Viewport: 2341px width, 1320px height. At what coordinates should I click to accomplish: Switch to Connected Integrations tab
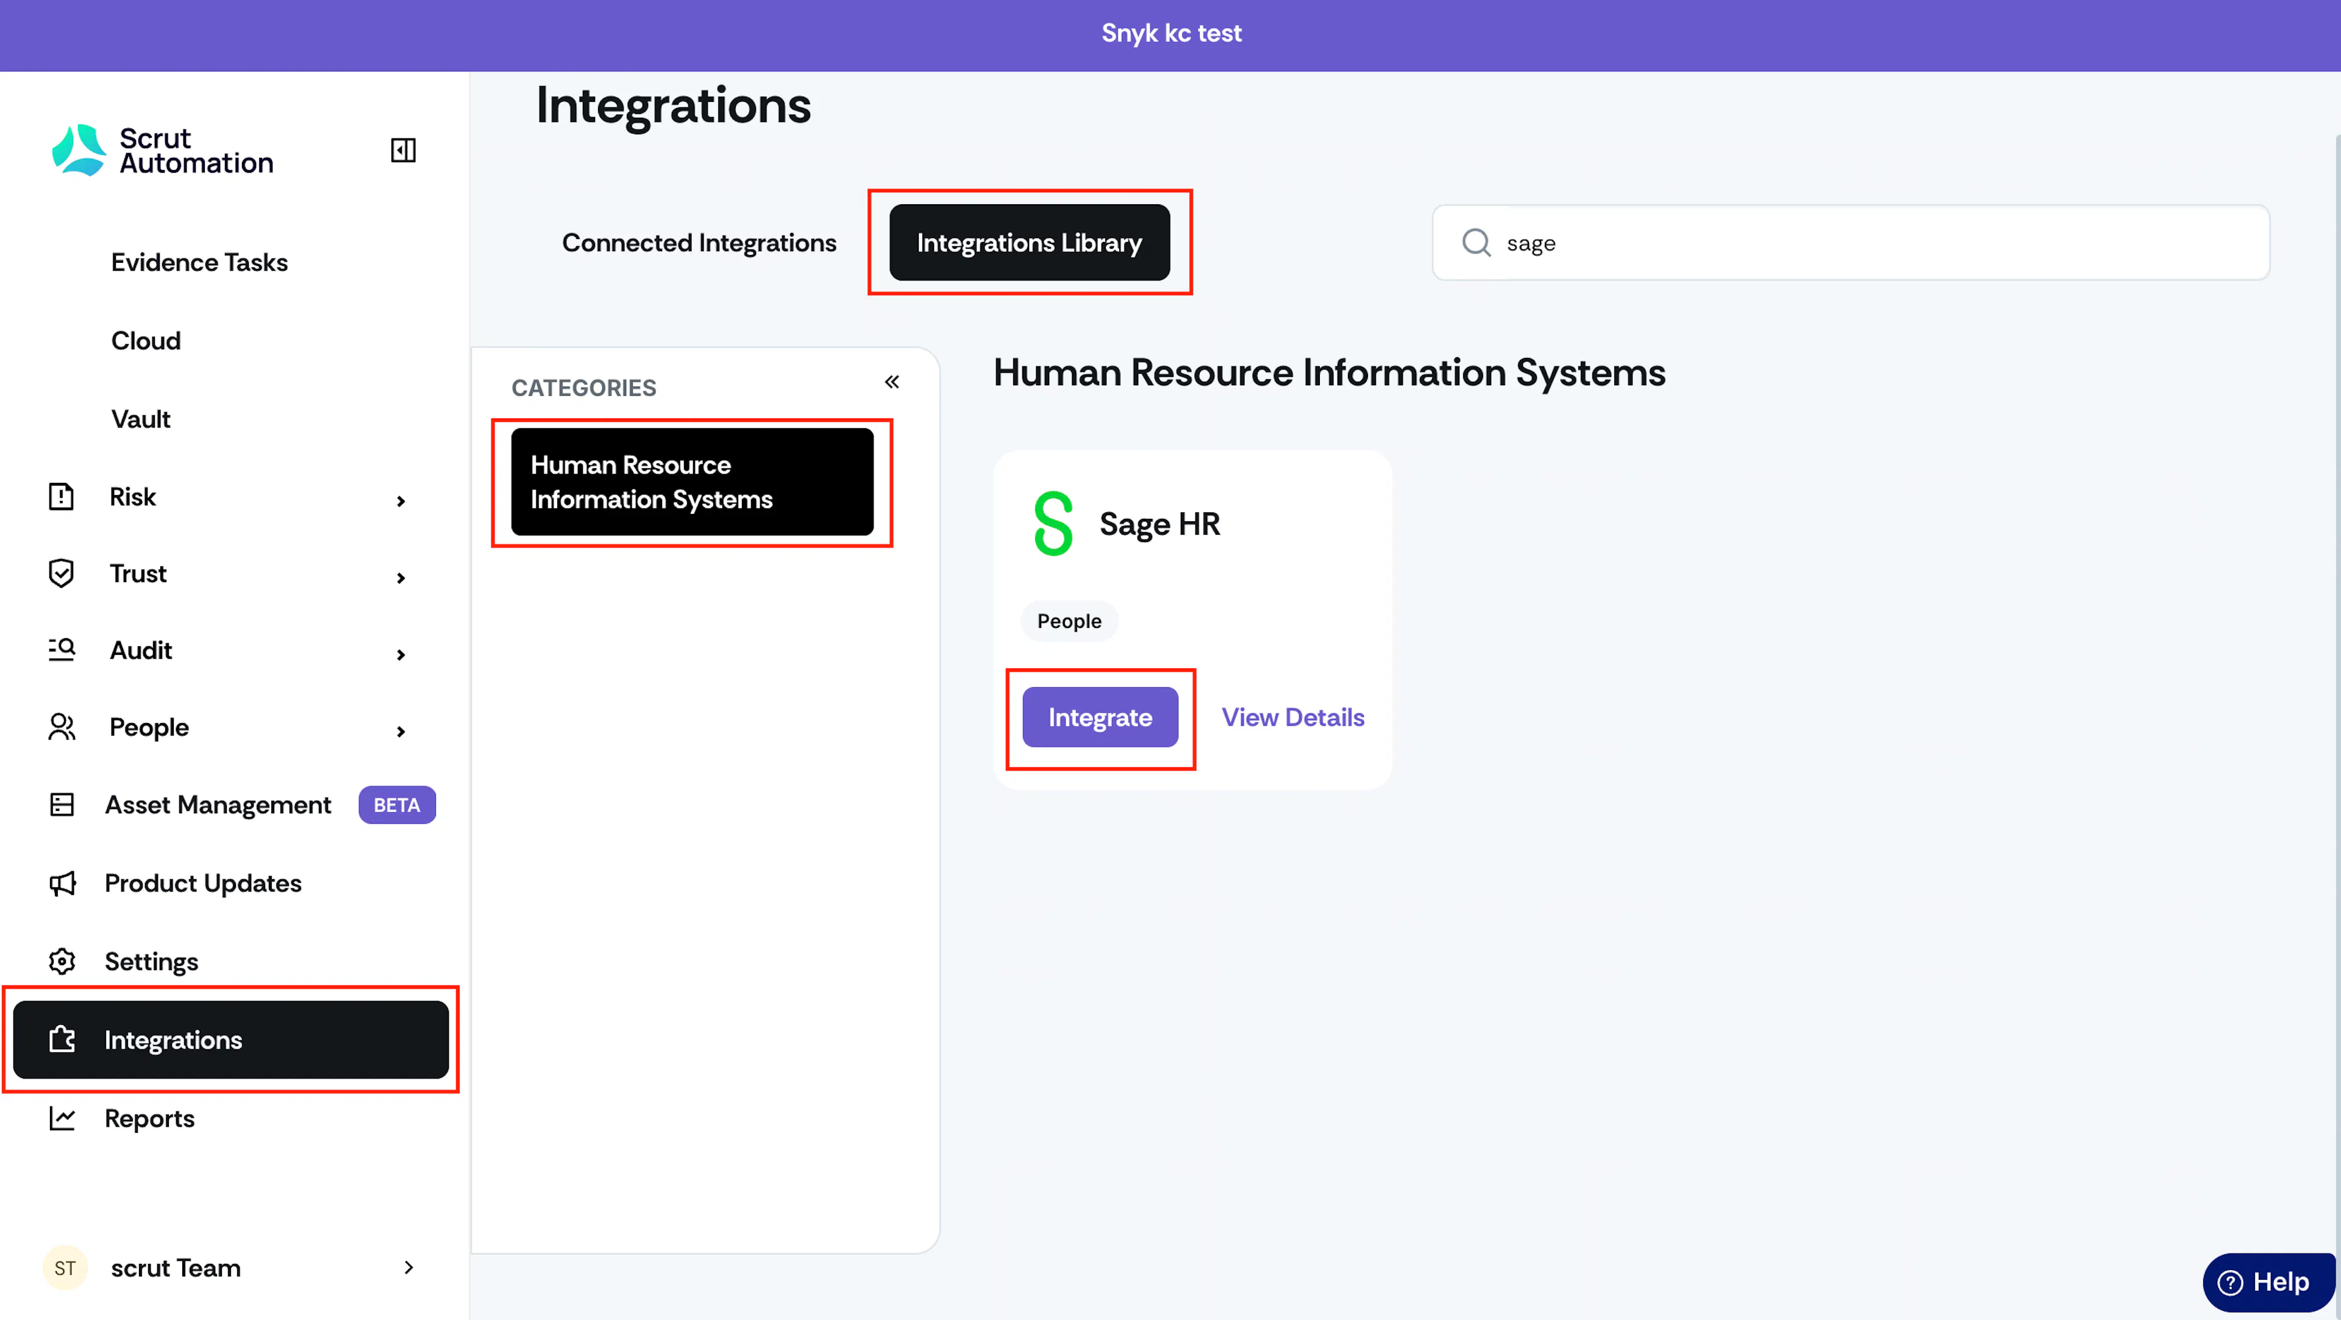[x=699, y=243]
